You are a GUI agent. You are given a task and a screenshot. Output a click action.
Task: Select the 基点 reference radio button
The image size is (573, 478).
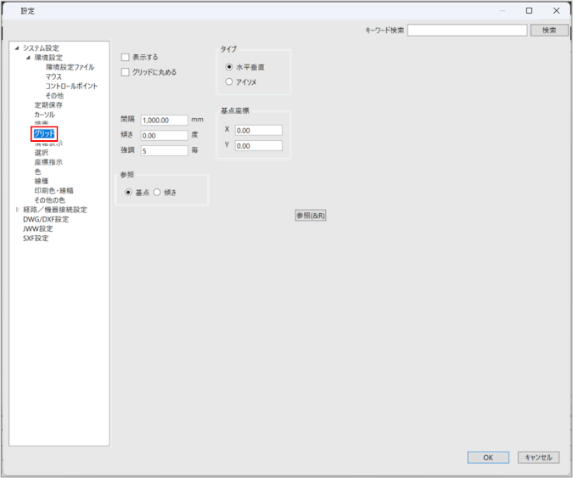129,193
